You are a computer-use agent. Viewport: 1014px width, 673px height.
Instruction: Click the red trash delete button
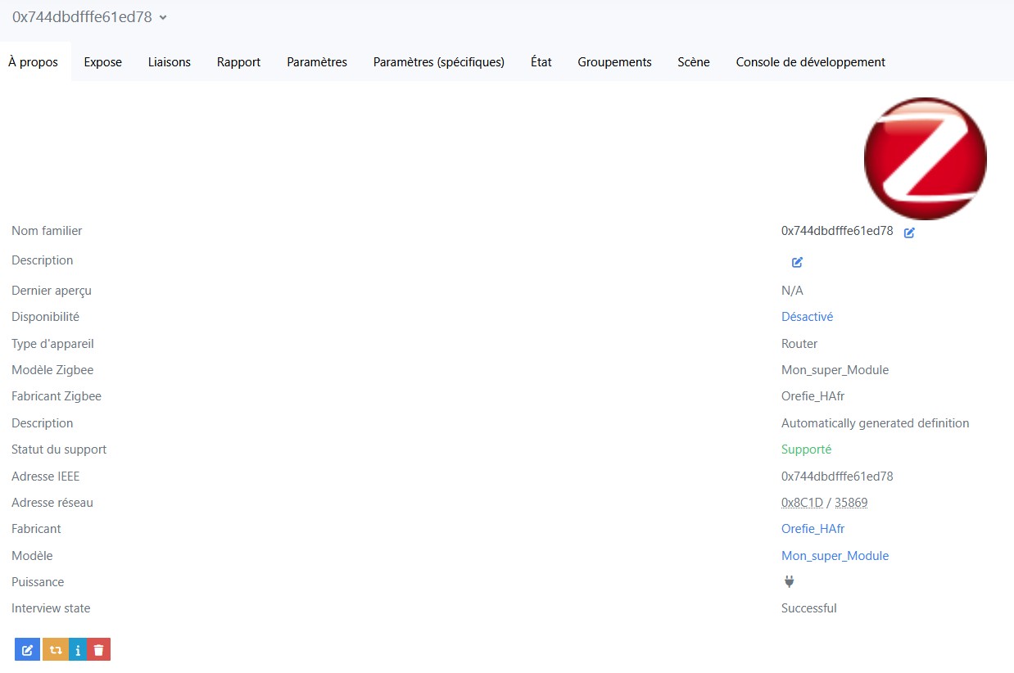98,649
